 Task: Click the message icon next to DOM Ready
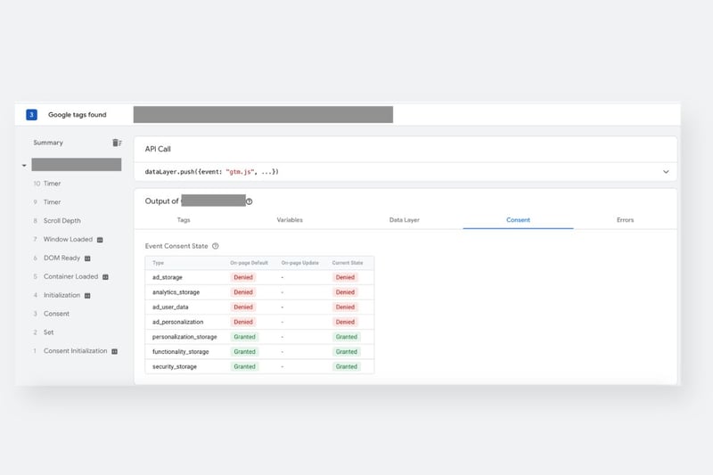pos(87,258)
